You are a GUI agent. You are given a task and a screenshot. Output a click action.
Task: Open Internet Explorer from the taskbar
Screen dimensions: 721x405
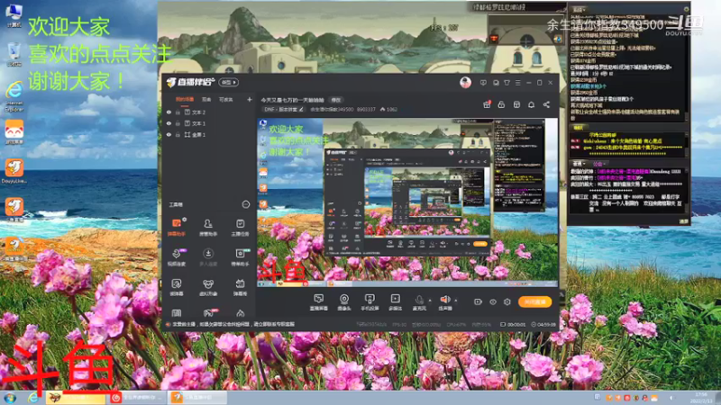[x=32, y=398]
